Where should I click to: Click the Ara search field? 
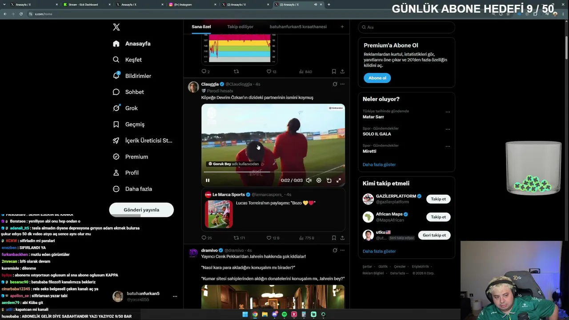click(406, 27)
